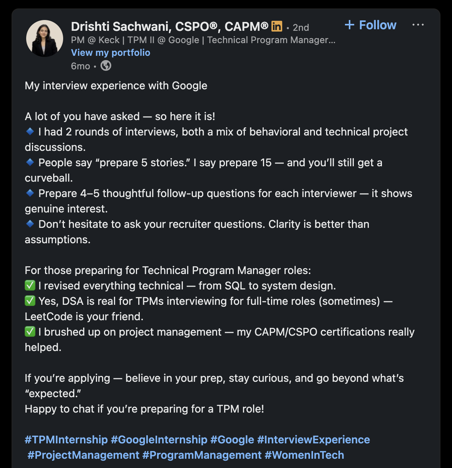Click green checkmark beside SQL revision line
This screenshot has width=452, height=468.
click(30, 286)
